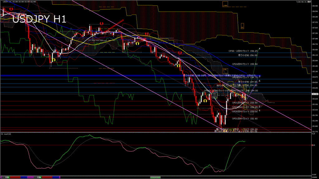Click the OP26日NYカット 155.50 label
This screenshot has width=319, height=179.
click(x=245, y=64)
